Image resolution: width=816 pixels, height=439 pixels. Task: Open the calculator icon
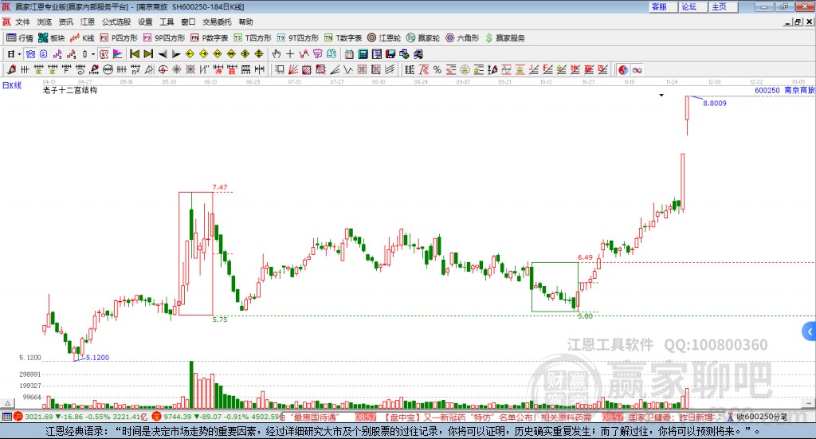pyautogui.click(x=363, y=54)
